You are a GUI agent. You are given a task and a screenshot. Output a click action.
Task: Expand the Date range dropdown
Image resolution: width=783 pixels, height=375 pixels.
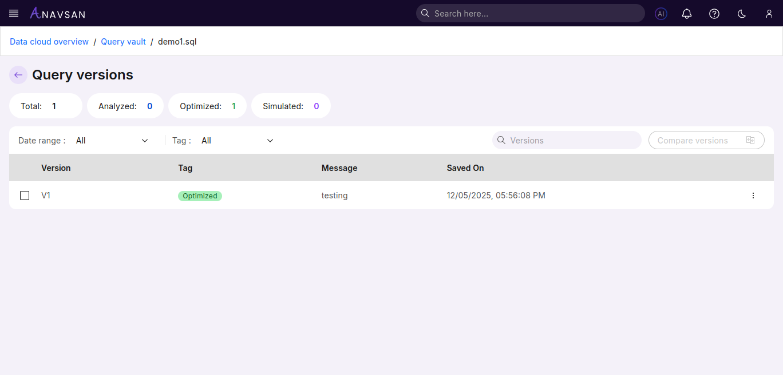(112, 140)
